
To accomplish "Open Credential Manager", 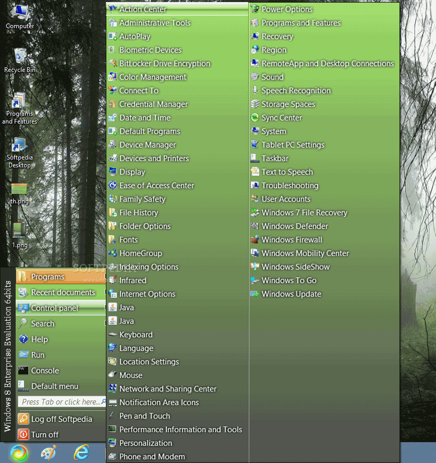I will (x=177, y=104).
